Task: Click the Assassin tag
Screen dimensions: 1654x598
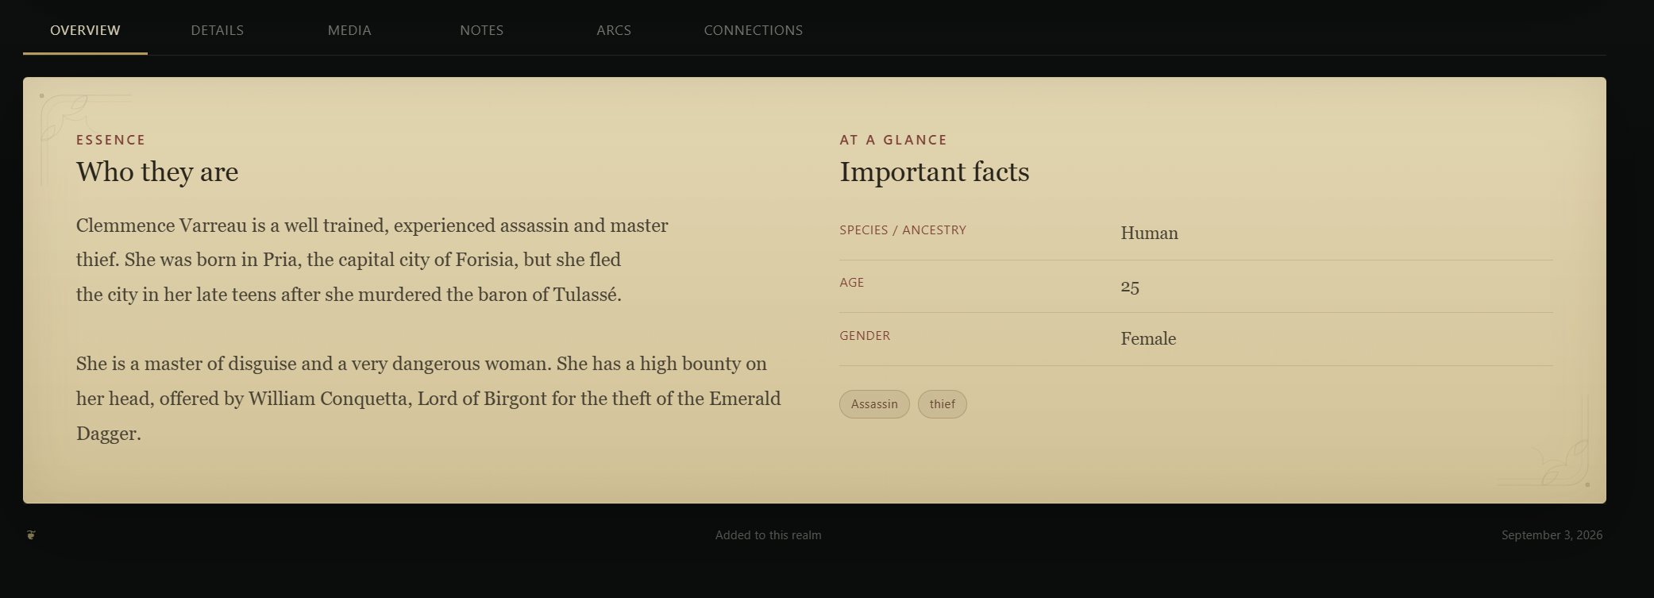Action: tap(874, 404)
